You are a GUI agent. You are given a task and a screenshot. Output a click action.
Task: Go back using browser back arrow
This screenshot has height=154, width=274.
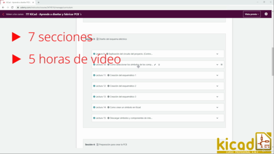click(x=3, y=7)
